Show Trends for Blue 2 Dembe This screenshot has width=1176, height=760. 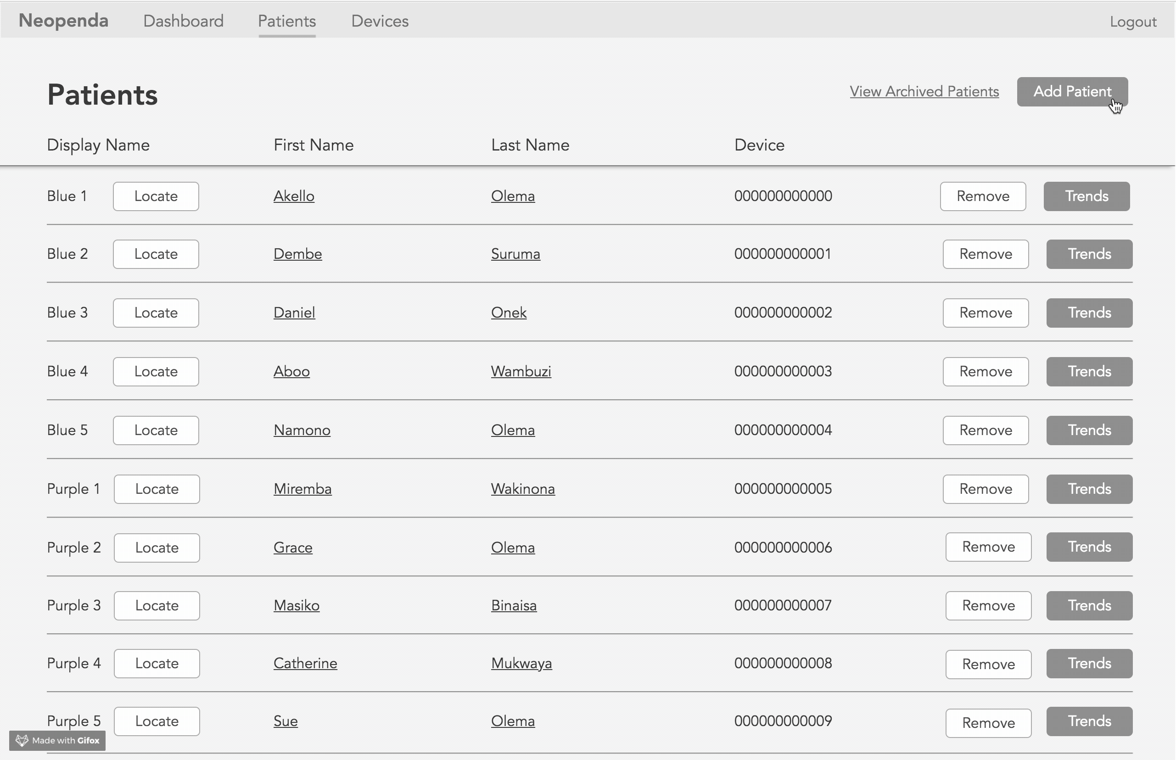pyautogui.click(x=1089, y=254)
